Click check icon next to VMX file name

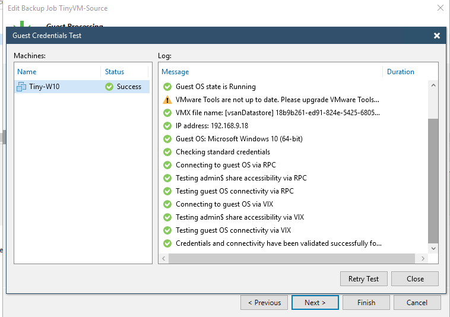167,113
